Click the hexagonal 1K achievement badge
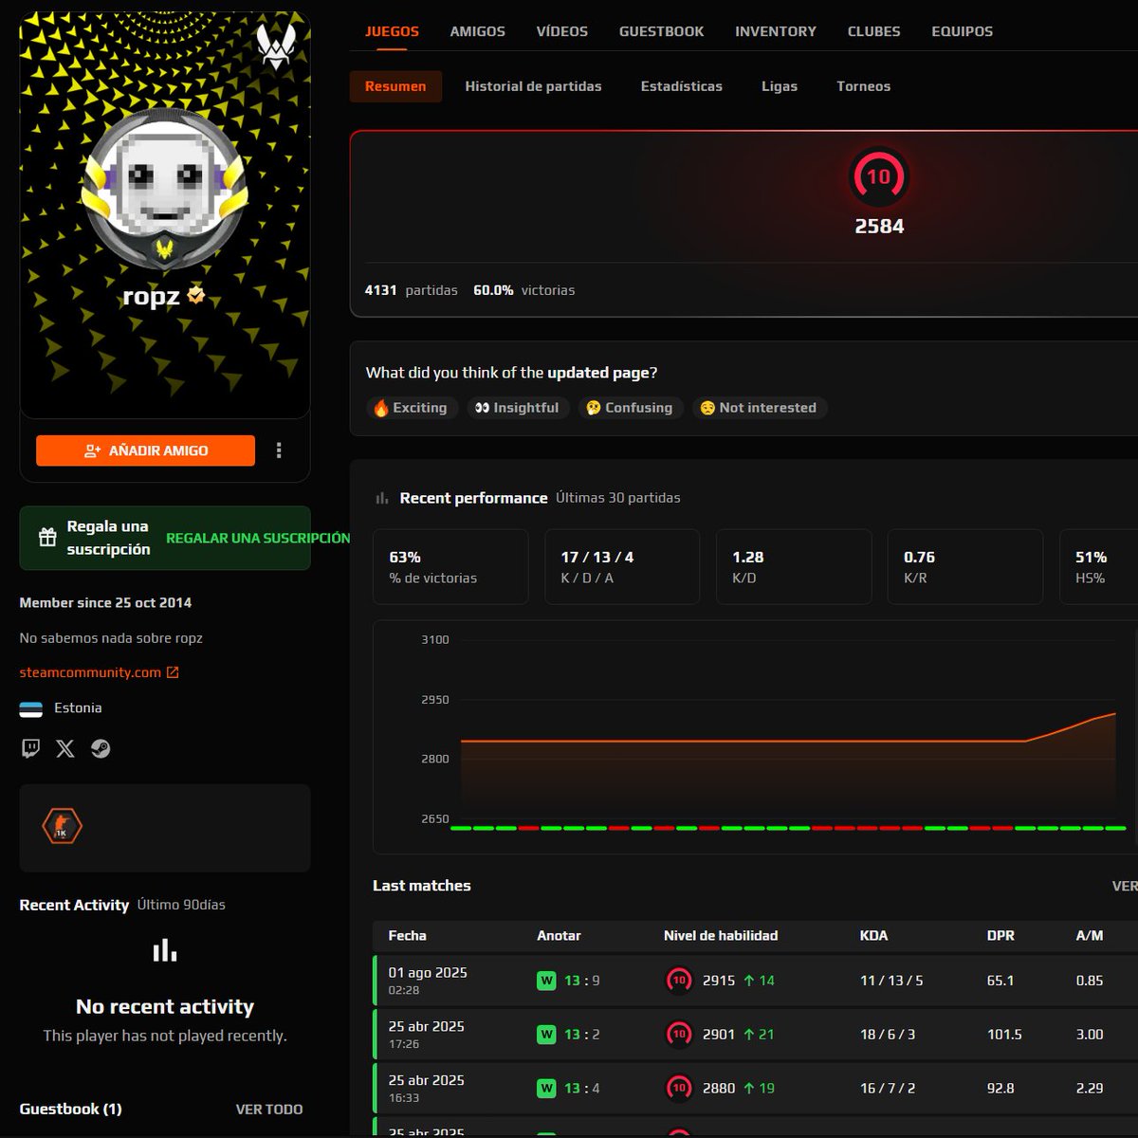The width and height of the screenshot is (1138, 1138). tap(62, 827)
